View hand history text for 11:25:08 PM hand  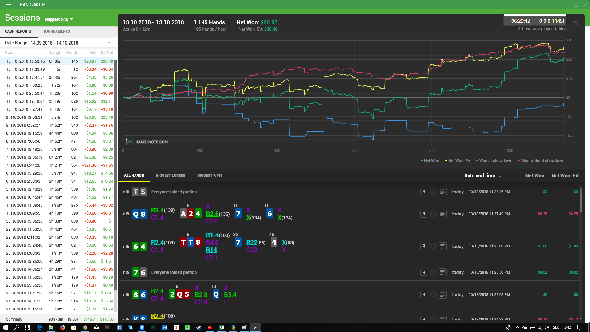click(x=443, y=294)
